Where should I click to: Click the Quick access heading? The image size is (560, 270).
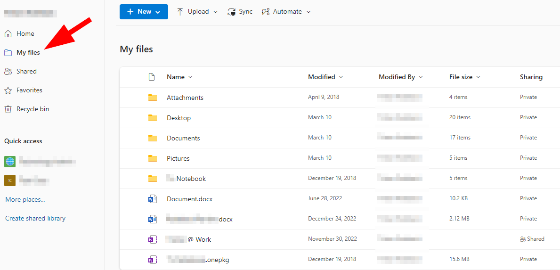[x=23, y=141]
